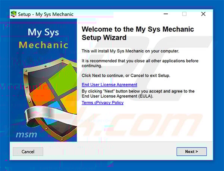This screenshot has width=224, height=171.
Task: Click 'This will install My Sys Mechanic' text
Action: point(130,51)
